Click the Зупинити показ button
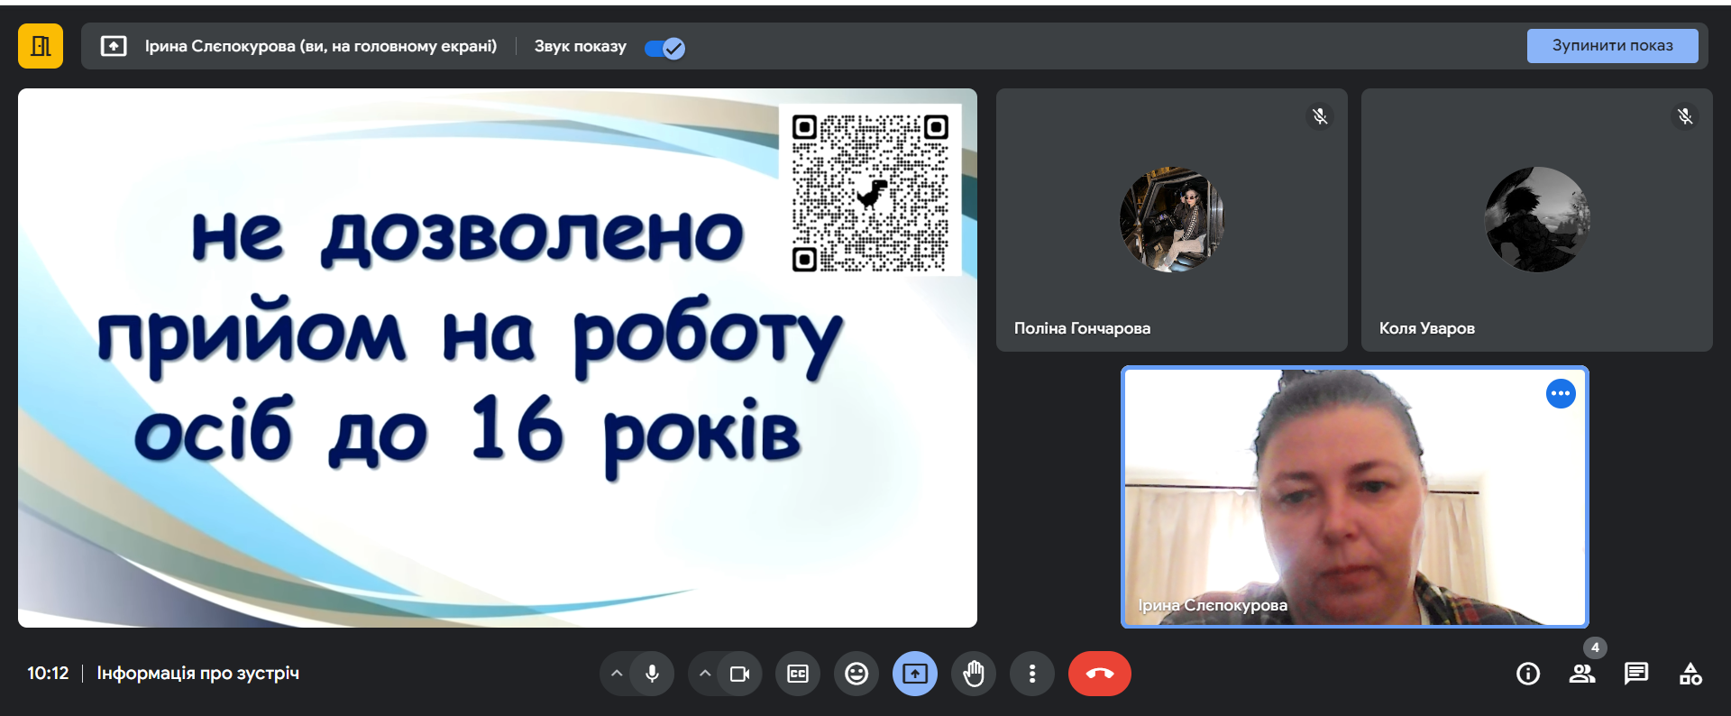The width and height of the screenshot is (1731, 716). (1611, 46)
